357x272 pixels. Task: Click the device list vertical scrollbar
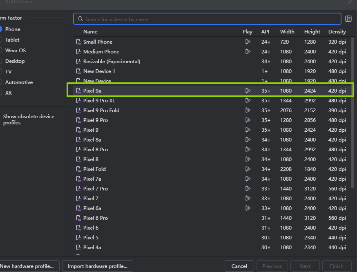click(x=353, y=113)
